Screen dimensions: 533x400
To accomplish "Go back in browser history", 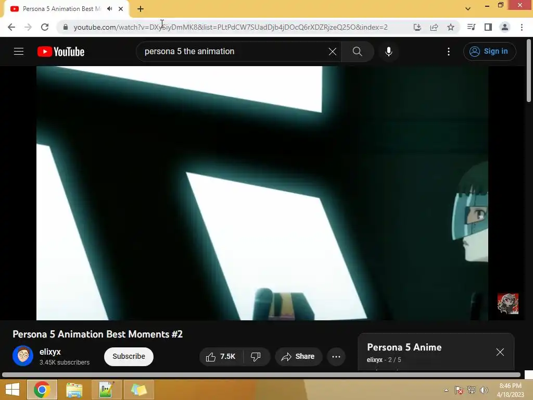I will click(11, 27).
